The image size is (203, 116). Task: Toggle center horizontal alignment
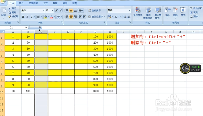pyautogui.click(x=71, y=17)
